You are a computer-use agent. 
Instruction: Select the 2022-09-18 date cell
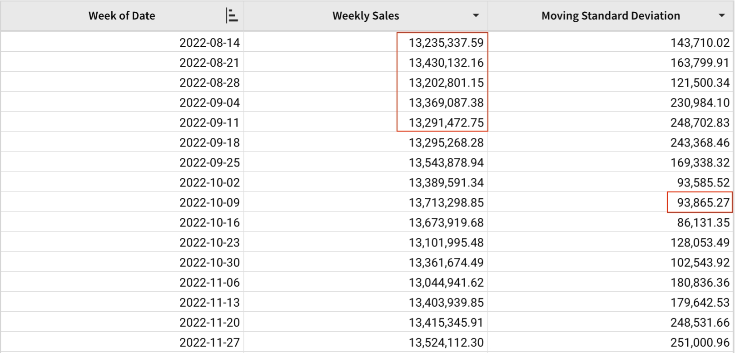pos(209,142)
